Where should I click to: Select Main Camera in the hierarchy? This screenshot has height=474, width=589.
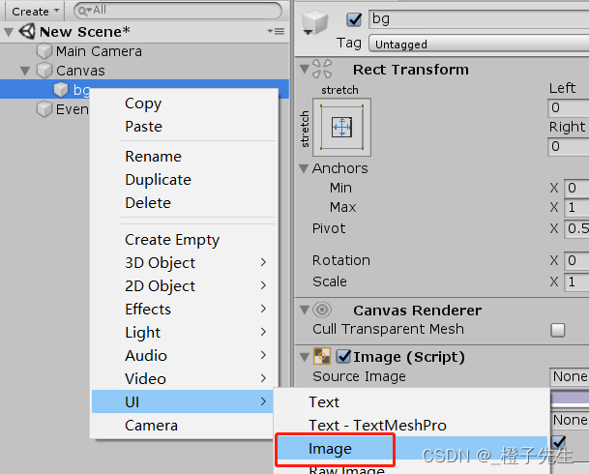coord(99,51)
